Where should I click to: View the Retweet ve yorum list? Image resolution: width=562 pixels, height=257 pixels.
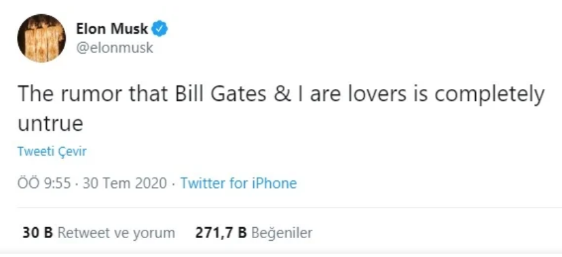(x=116, y=233)
